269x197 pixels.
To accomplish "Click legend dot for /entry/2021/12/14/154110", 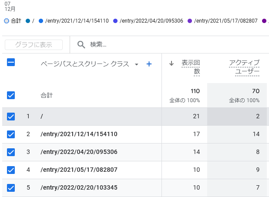I will 41,21.
